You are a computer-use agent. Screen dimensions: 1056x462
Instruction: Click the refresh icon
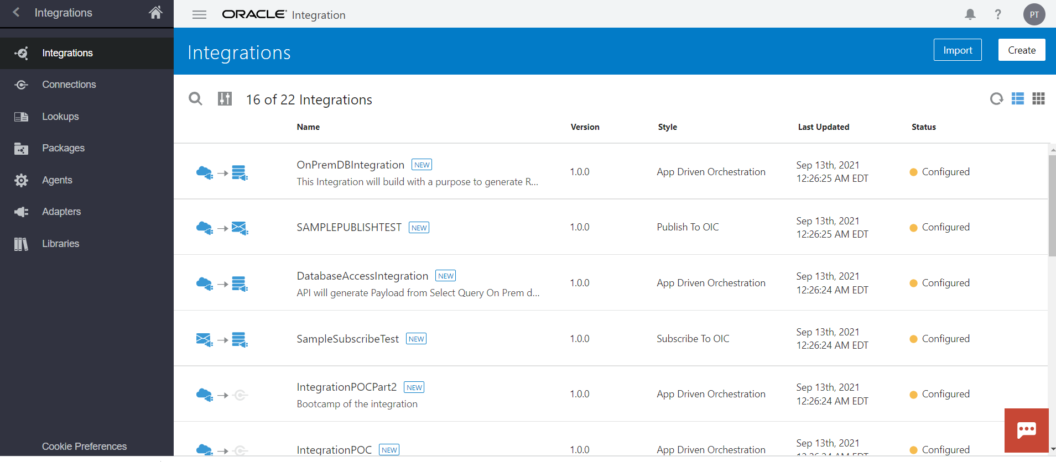point(996,99)
